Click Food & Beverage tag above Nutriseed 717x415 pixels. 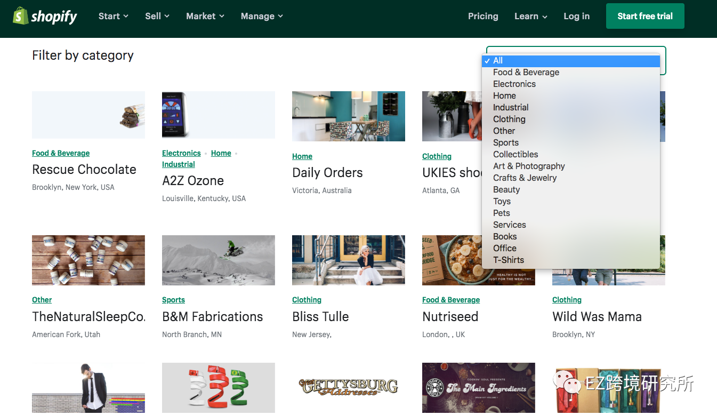tap(451, 300)
